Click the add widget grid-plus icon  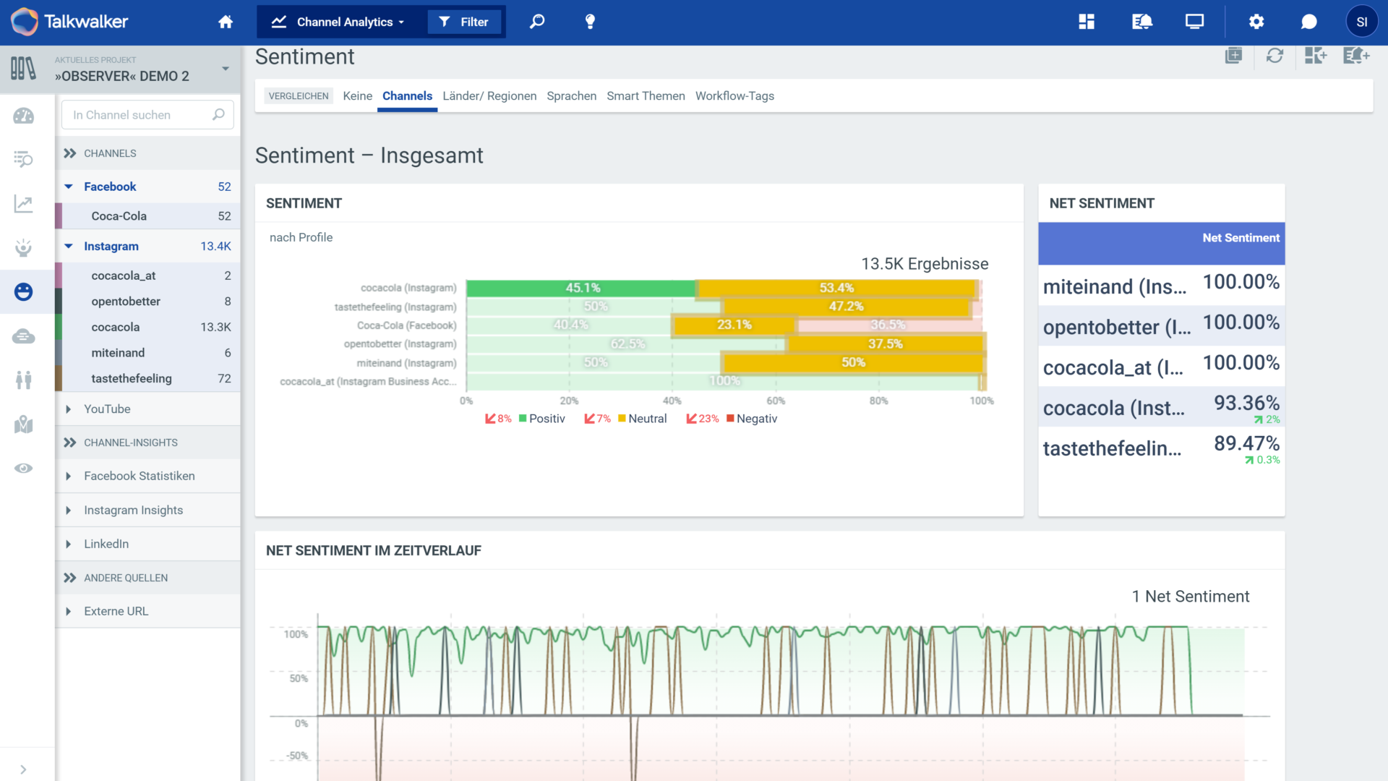pos(1316,56)
